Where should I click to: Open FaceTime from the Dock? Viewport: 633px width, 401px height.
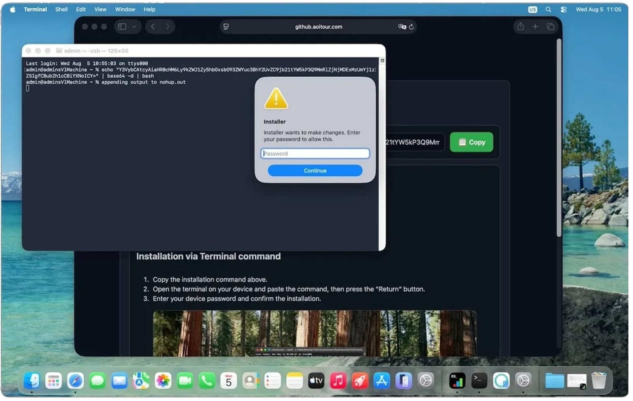click(185, 381)
